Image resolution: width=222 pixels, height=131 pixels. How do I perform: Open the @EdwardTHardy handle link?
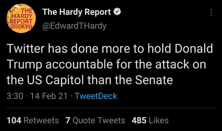click(x=74, y=26)
